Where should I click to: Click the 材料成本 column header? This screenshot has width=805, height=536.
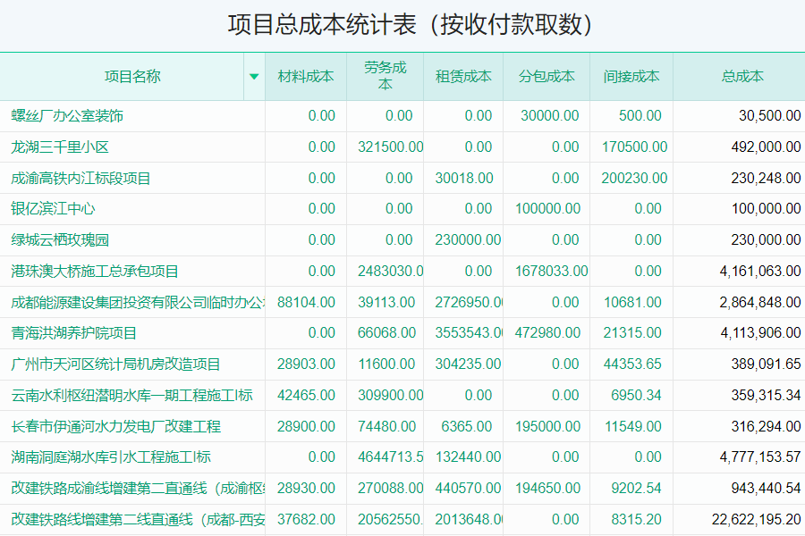(x=306, y=77)
